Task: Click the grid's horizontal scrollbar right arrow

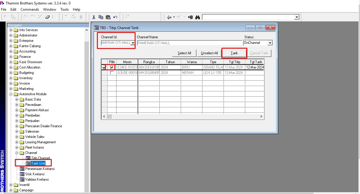Action: (261, 117)
